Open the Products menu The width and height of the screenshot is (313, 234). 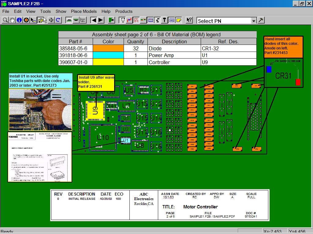124,11
